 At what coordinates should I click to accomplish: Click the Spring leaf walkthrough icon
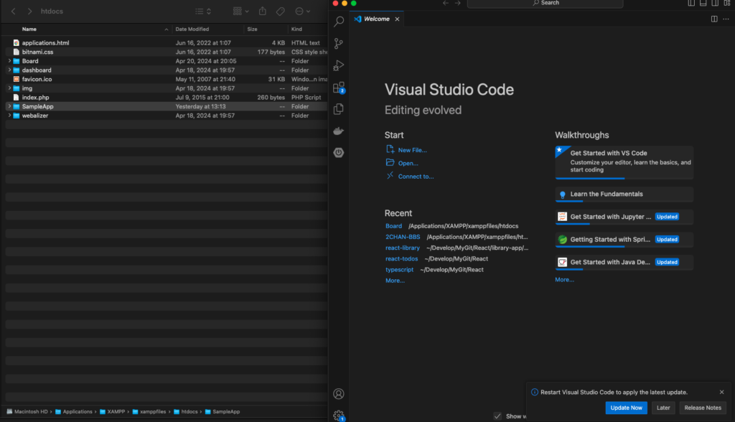[x=563, y=240]
